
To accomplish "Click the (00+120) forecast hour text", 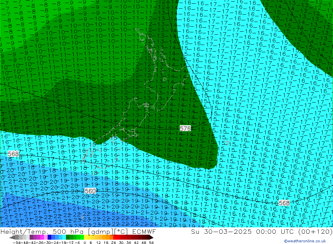I will click(x=315, y=231).
